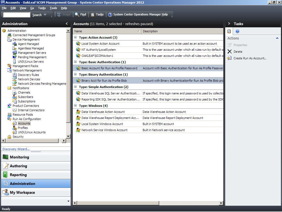Image resolution: width=282 pixels, height=212 pixels.
Task: Collapse the Type: Simple Authentication group
Action: point(75,87)
